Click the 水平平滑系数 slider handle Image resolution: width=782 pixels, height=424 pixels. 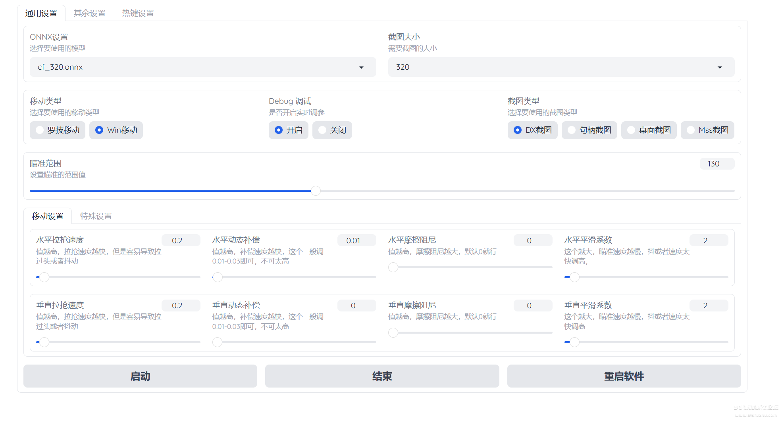click(574, 277)
